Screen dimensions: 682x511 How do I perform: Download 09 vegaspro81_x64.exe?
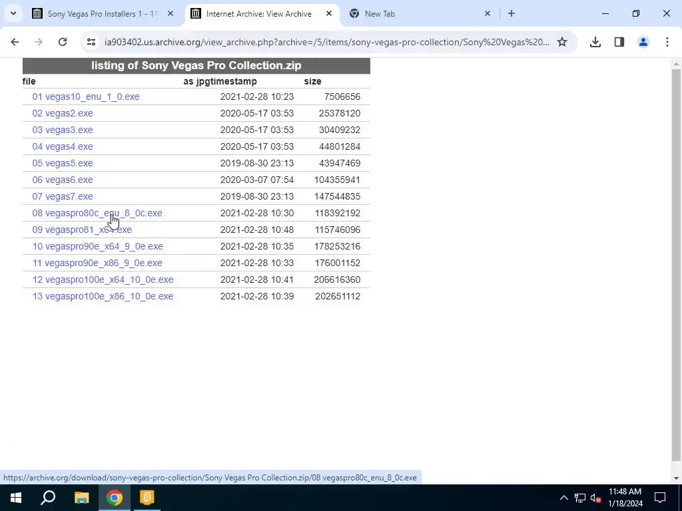(x=82, y=230)
